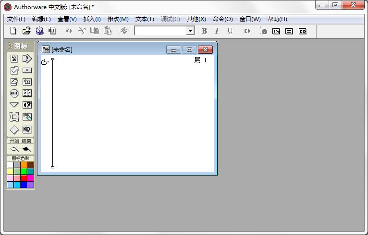This screenshot has width=368, height=235.
Task: Select the Sound icon in palette
Action: [27, 105]
